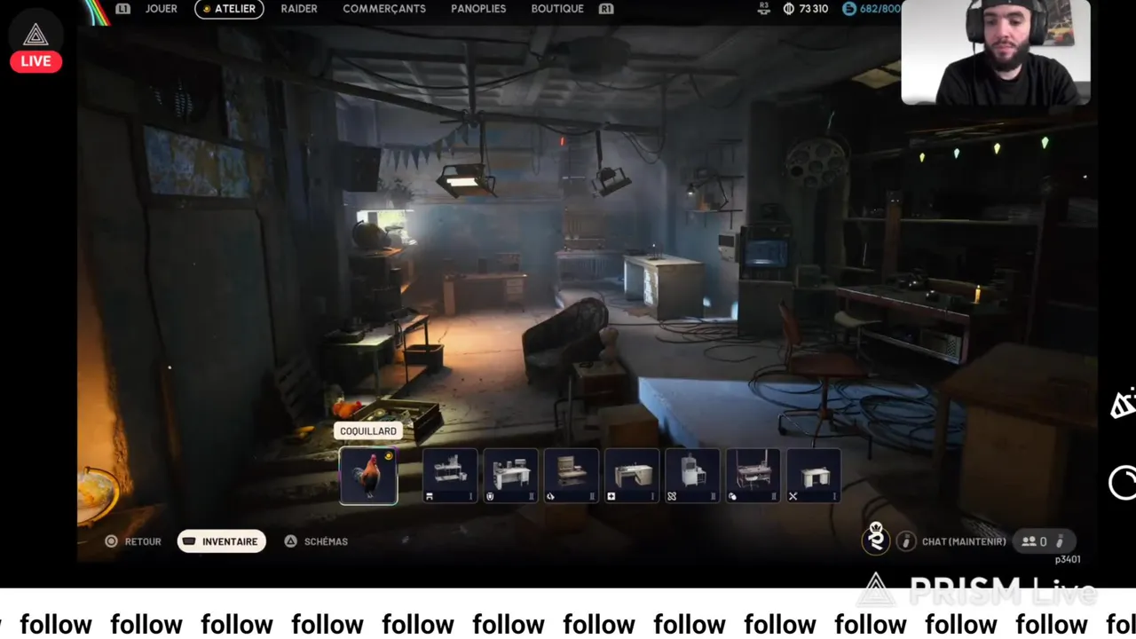Screen dimensions: 1136x639
Task: Select the gear bench with shield icon
Action: (x=510, y=477)
